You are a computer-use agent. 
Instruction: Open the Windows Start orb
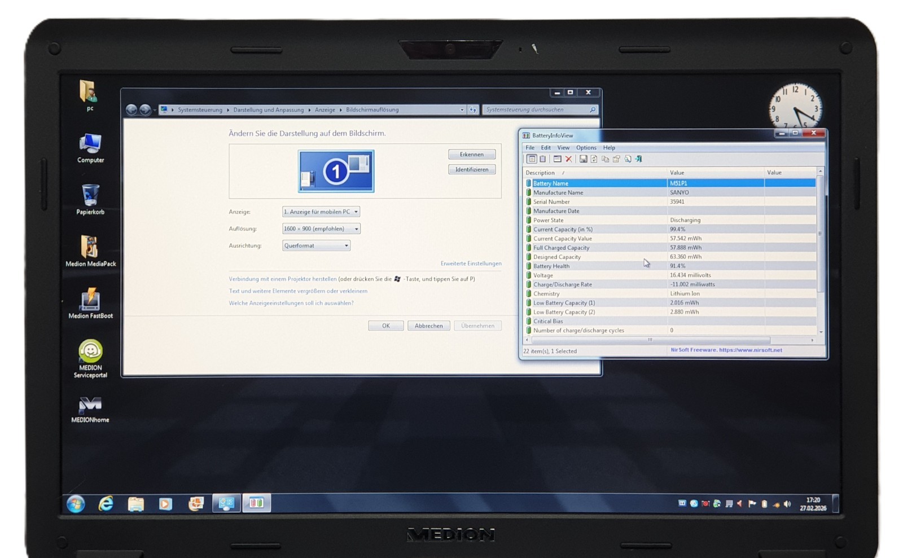click(x=76, y=503)
